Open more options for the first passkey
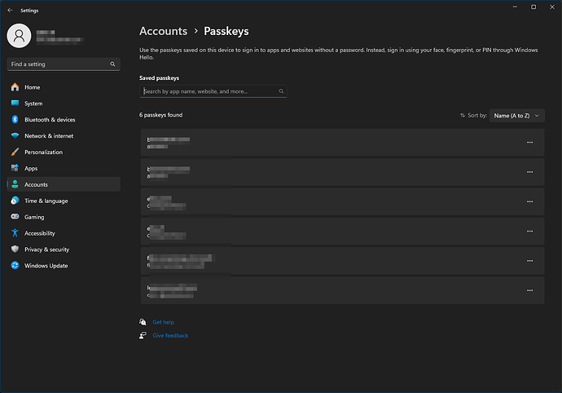This screenshot has height=393, width=562. click(529, 143)
